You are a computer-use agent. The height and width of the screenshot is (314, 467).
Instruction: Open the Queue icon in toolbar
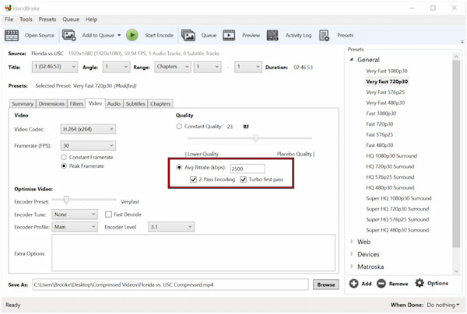click(x=188, y=35)
